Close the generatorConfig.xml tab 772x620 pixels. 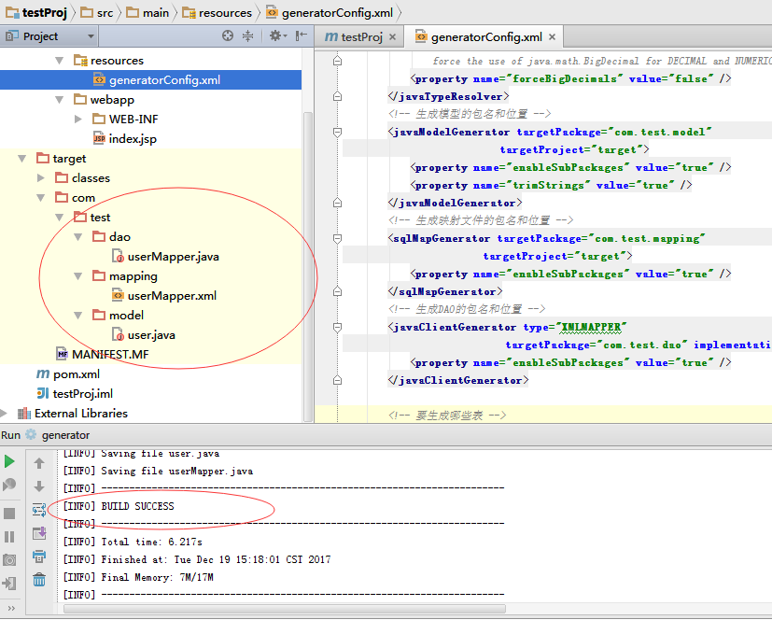(553, 37)
